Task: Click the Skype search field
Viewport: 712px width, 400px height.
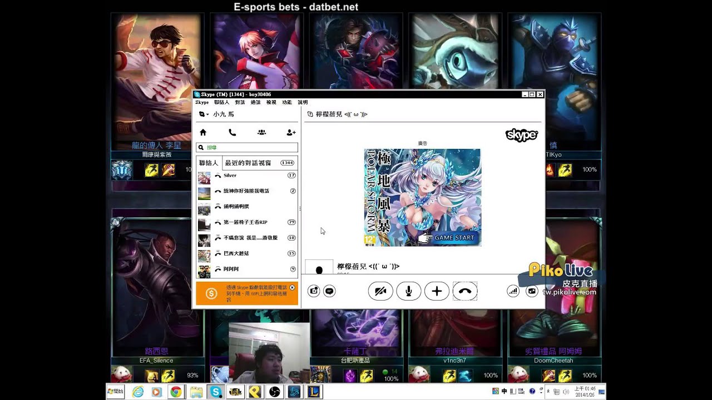Action: coord(247,148)
